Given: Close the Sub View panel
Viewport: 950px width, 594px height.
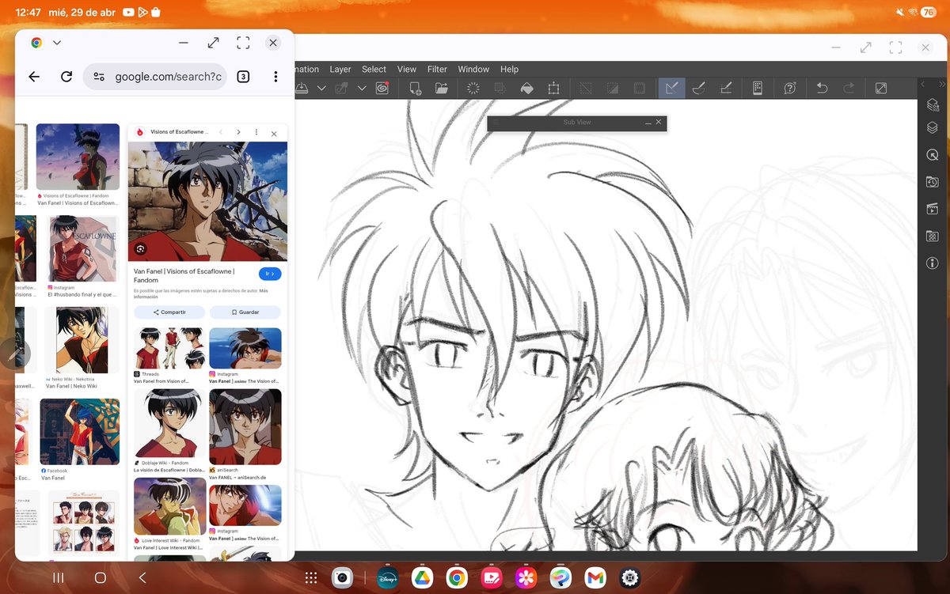Looking at the screenshot, I should tap(659, 123).
